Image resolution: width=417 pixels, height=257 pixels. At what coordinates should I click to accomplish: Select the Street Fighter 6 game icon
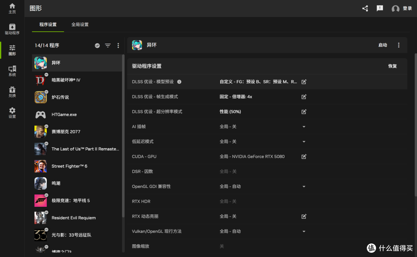(x=41, y=166)
